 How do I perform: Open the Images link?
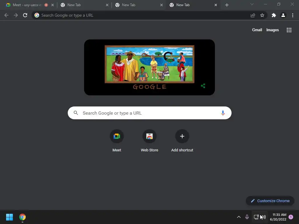click(272, 30)
